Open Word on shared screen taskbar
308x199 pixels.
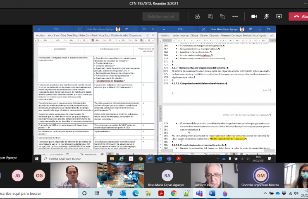[x=150, y=159]
